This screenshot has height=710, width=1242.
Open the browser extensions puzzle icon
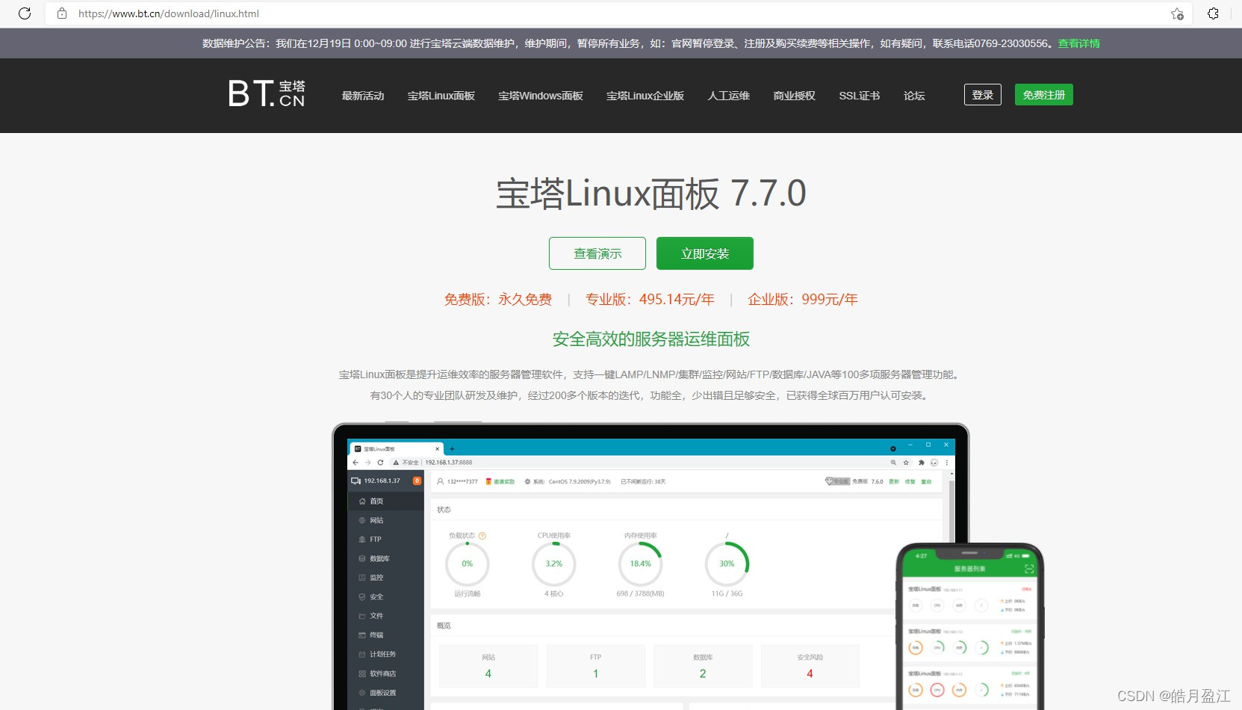tap(1214, 13)
